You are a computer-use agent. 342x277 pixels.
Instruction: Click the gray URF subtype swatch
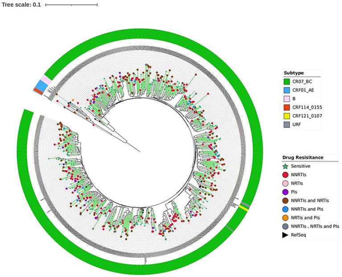(x=287, y=124)
